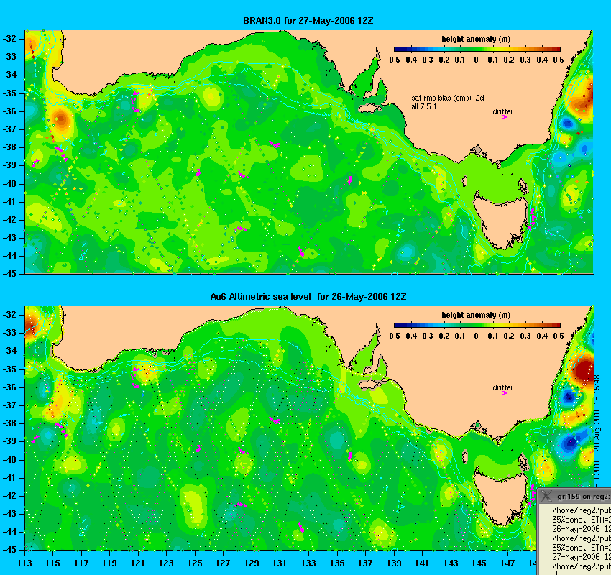Click the title 'Au6 Altimetric sea level for 26-May-2006 12Z'
The image size is (611, 575).
(308, 296)
